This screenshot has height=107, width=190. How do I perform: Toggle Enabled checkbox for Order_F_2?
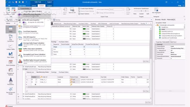tap(36, 82)
